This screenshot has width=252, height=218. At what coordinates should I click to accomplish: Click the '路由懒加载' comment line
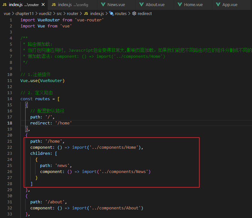tap(38, 44)
